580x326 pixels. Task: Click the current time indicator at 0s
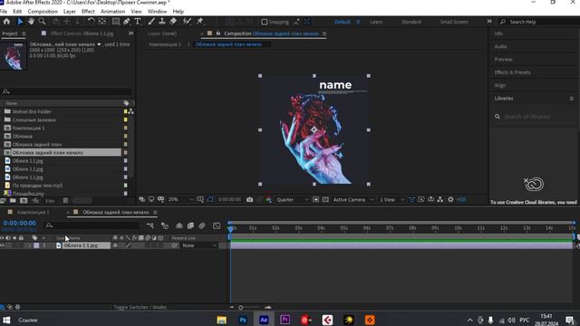(230, 229)
